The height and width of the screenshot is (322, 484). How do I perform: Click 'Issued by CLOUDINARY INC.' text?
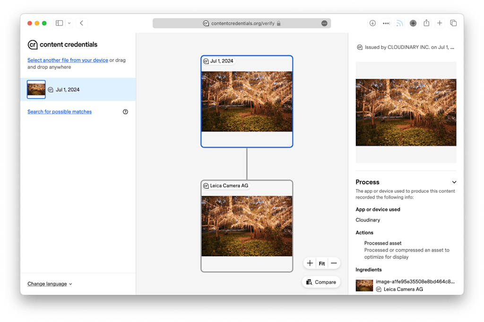tap(397, 47)
